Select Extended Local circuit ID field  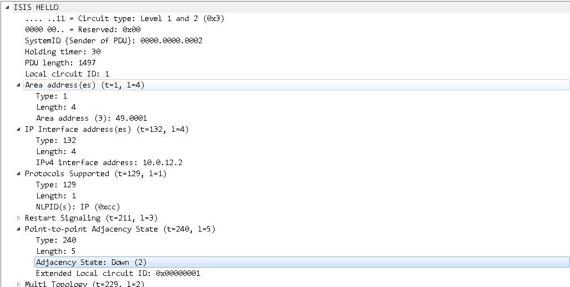pos(118,273)
